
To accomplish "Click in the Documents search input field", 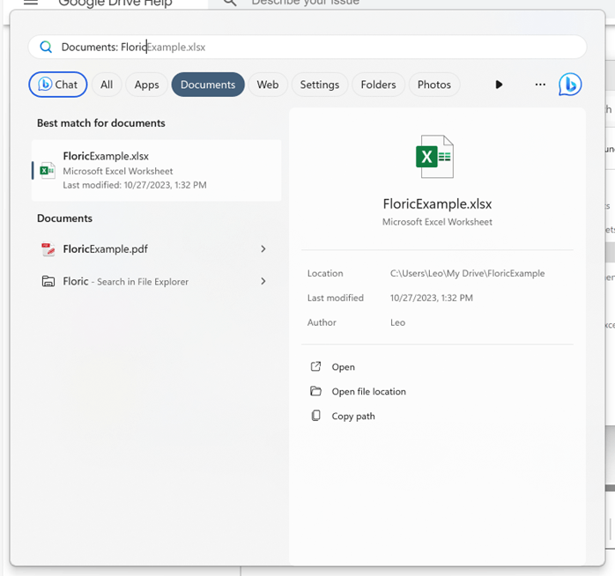I will (307, 47).
